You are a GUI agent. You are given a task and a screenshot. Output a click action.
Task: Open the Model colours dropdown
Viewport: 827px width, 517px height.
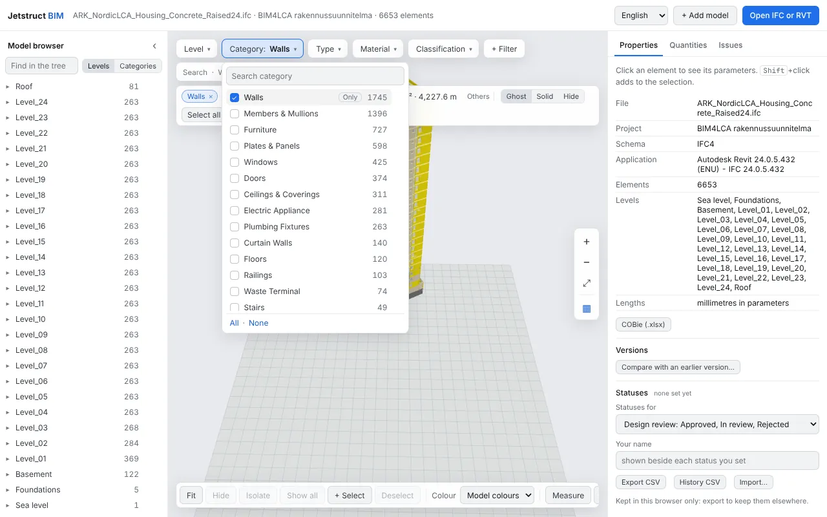click(497, 496)
